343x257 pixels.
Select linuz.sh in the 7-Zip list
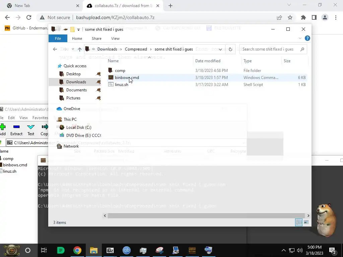(x=9, y=171)
